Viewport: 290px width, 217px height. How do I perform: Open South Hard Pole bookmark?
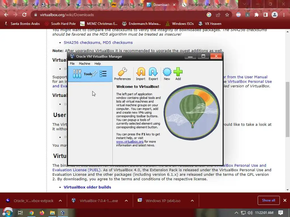click(x=60, y=24)
